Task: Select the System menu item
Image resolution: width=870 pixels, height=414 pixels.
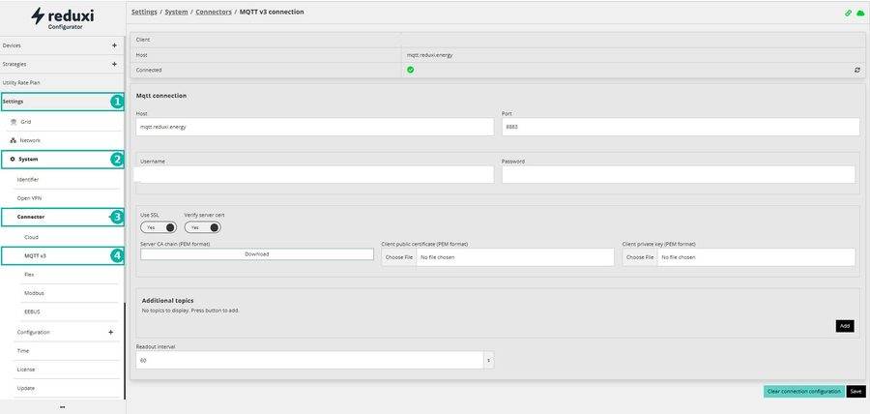Action: click(x=62, y=160)
